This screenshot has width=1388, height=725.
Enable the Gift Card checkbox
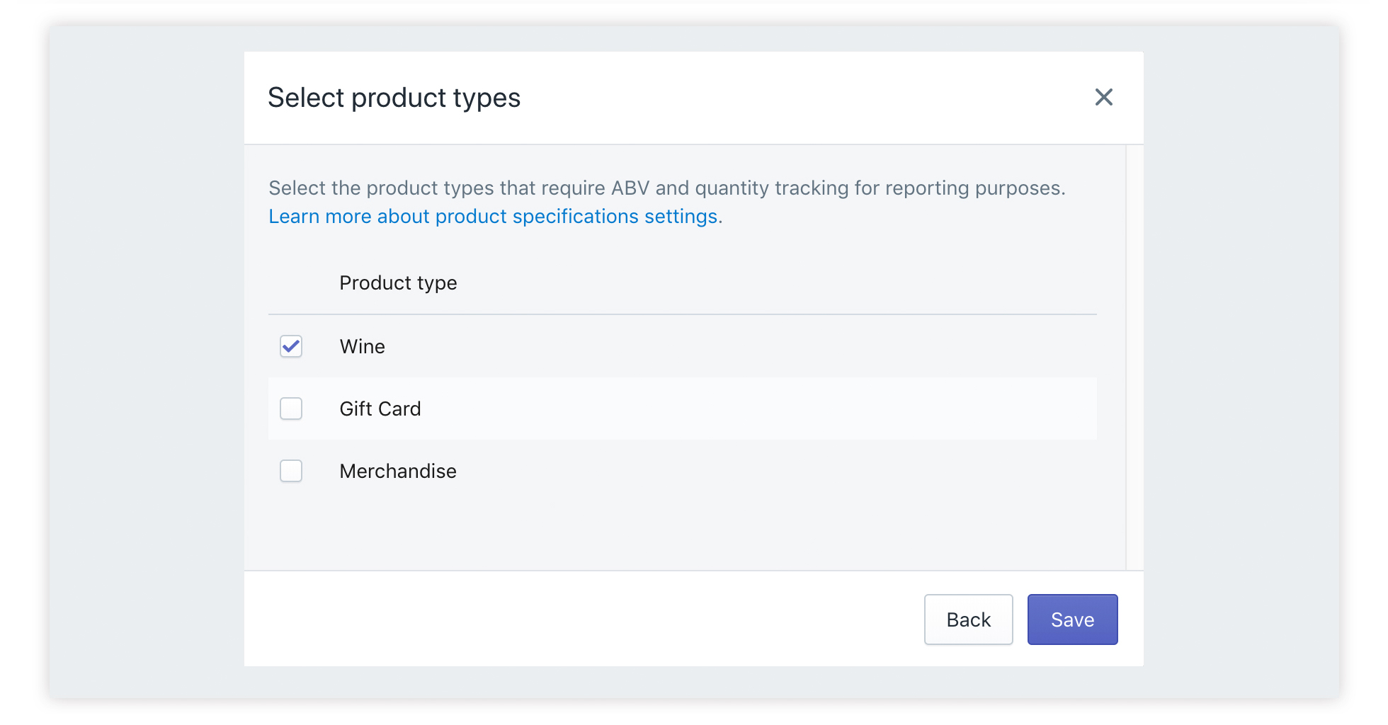pyautogui.click(x=291, y=409)
